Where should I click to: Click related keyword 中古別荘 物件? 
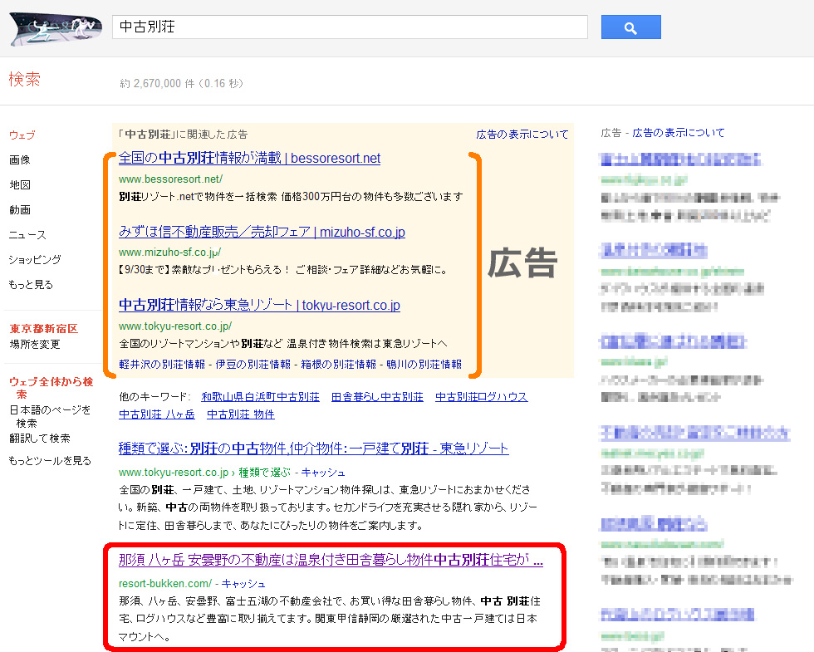tap(240, 414)
